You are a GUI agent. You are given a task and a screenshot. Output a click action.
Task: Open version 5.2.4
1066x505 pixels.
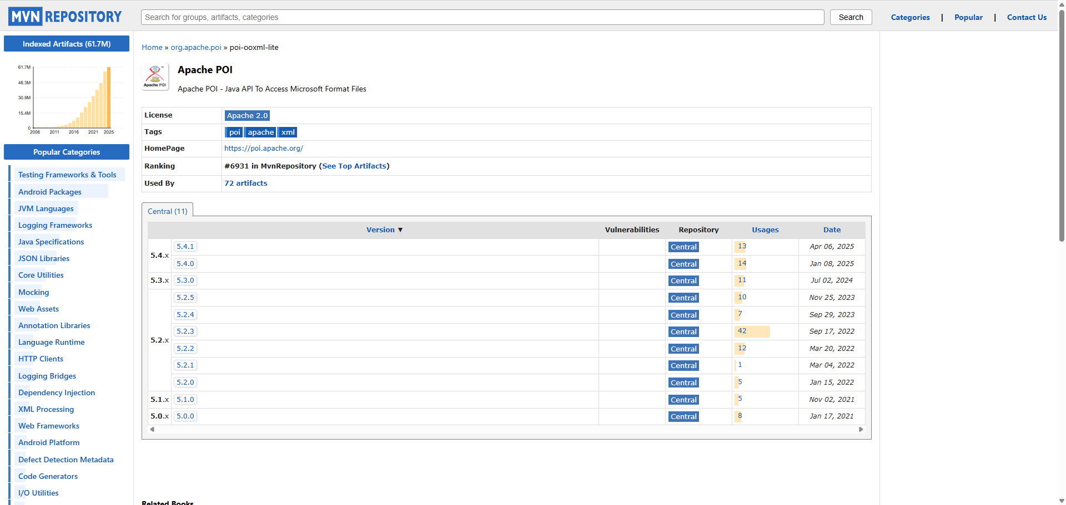[185, 315]
